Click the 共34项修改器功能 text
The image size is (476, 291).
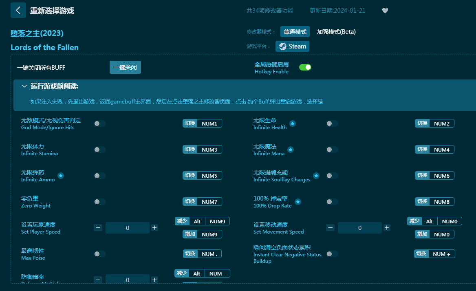point(269,11)
